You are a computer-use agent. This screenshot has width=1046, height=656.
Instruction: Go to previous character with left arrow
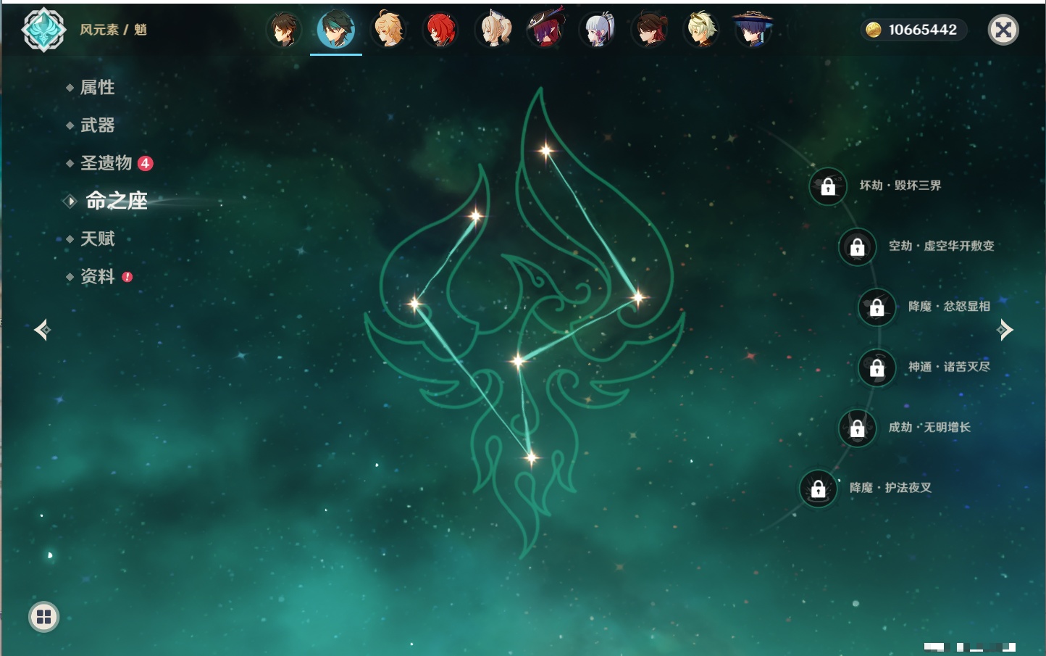[x=43, y=330]
